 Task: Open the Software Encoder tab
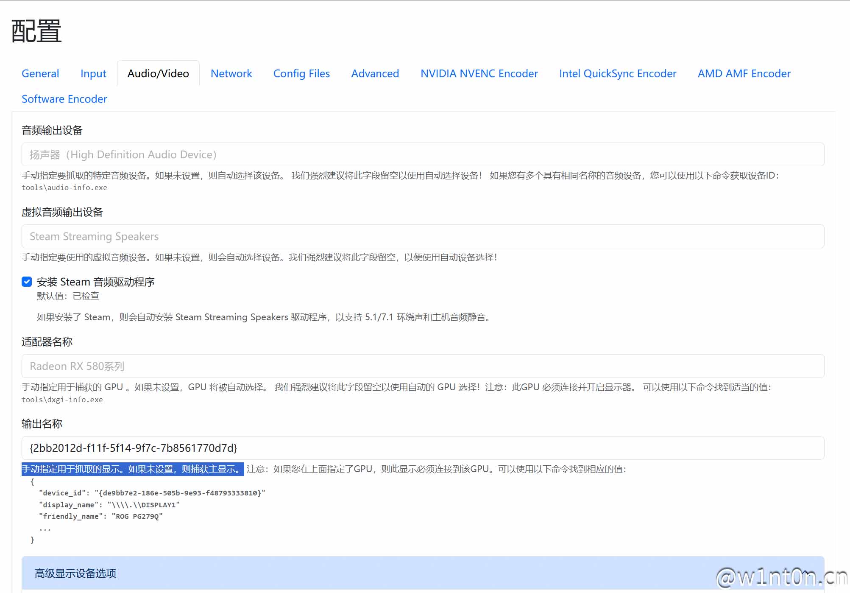point(64,99)
